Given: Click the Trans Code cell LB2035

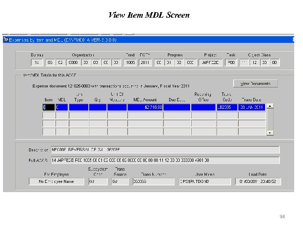Looking at the screenshot, I should pos(227,107).
